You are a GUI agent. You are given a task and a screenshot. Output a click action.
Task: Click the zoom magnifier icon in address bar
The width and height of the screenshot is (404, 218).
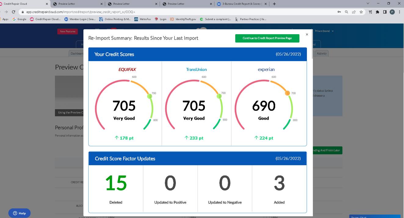coord(346,12)
